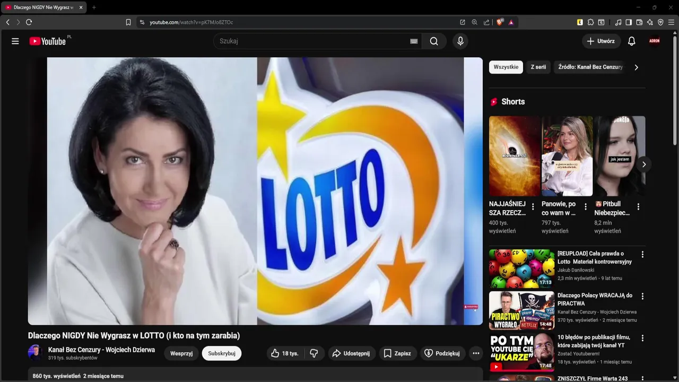Open the extensions puzzle icon
Screen dimensions: 679x382
[x=590, y=22]
